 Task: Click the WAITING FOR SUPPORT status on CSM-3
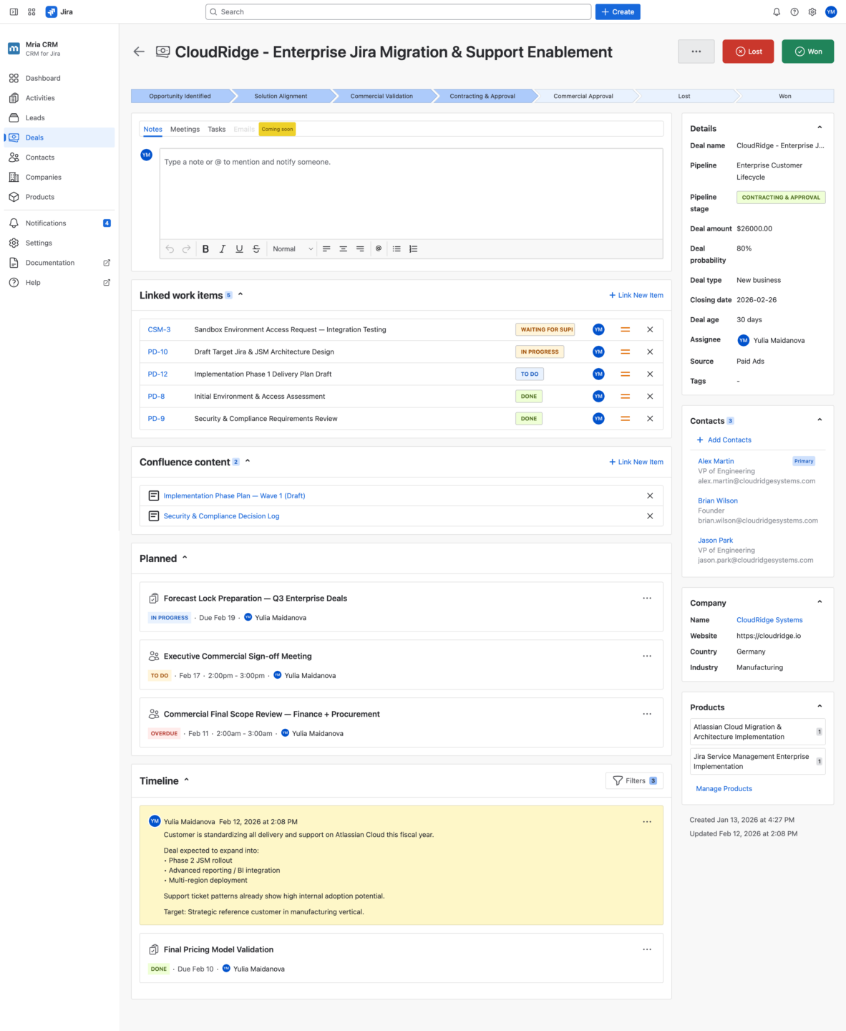point(545,329)
